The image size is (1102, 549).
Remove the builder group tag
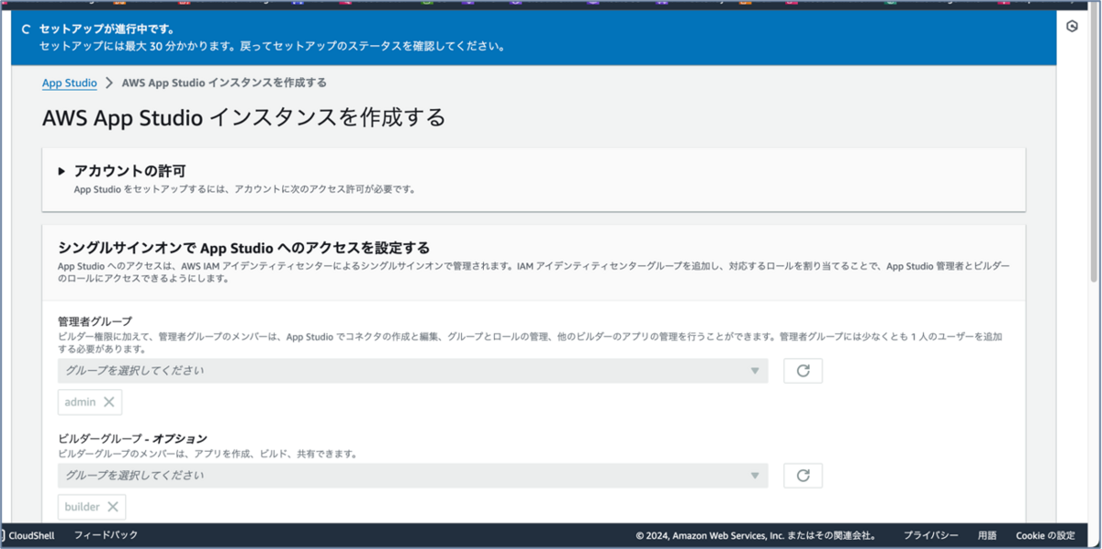point(112,507)
